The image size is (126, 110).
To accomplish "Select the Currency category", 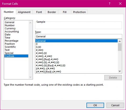I will 10,29.
